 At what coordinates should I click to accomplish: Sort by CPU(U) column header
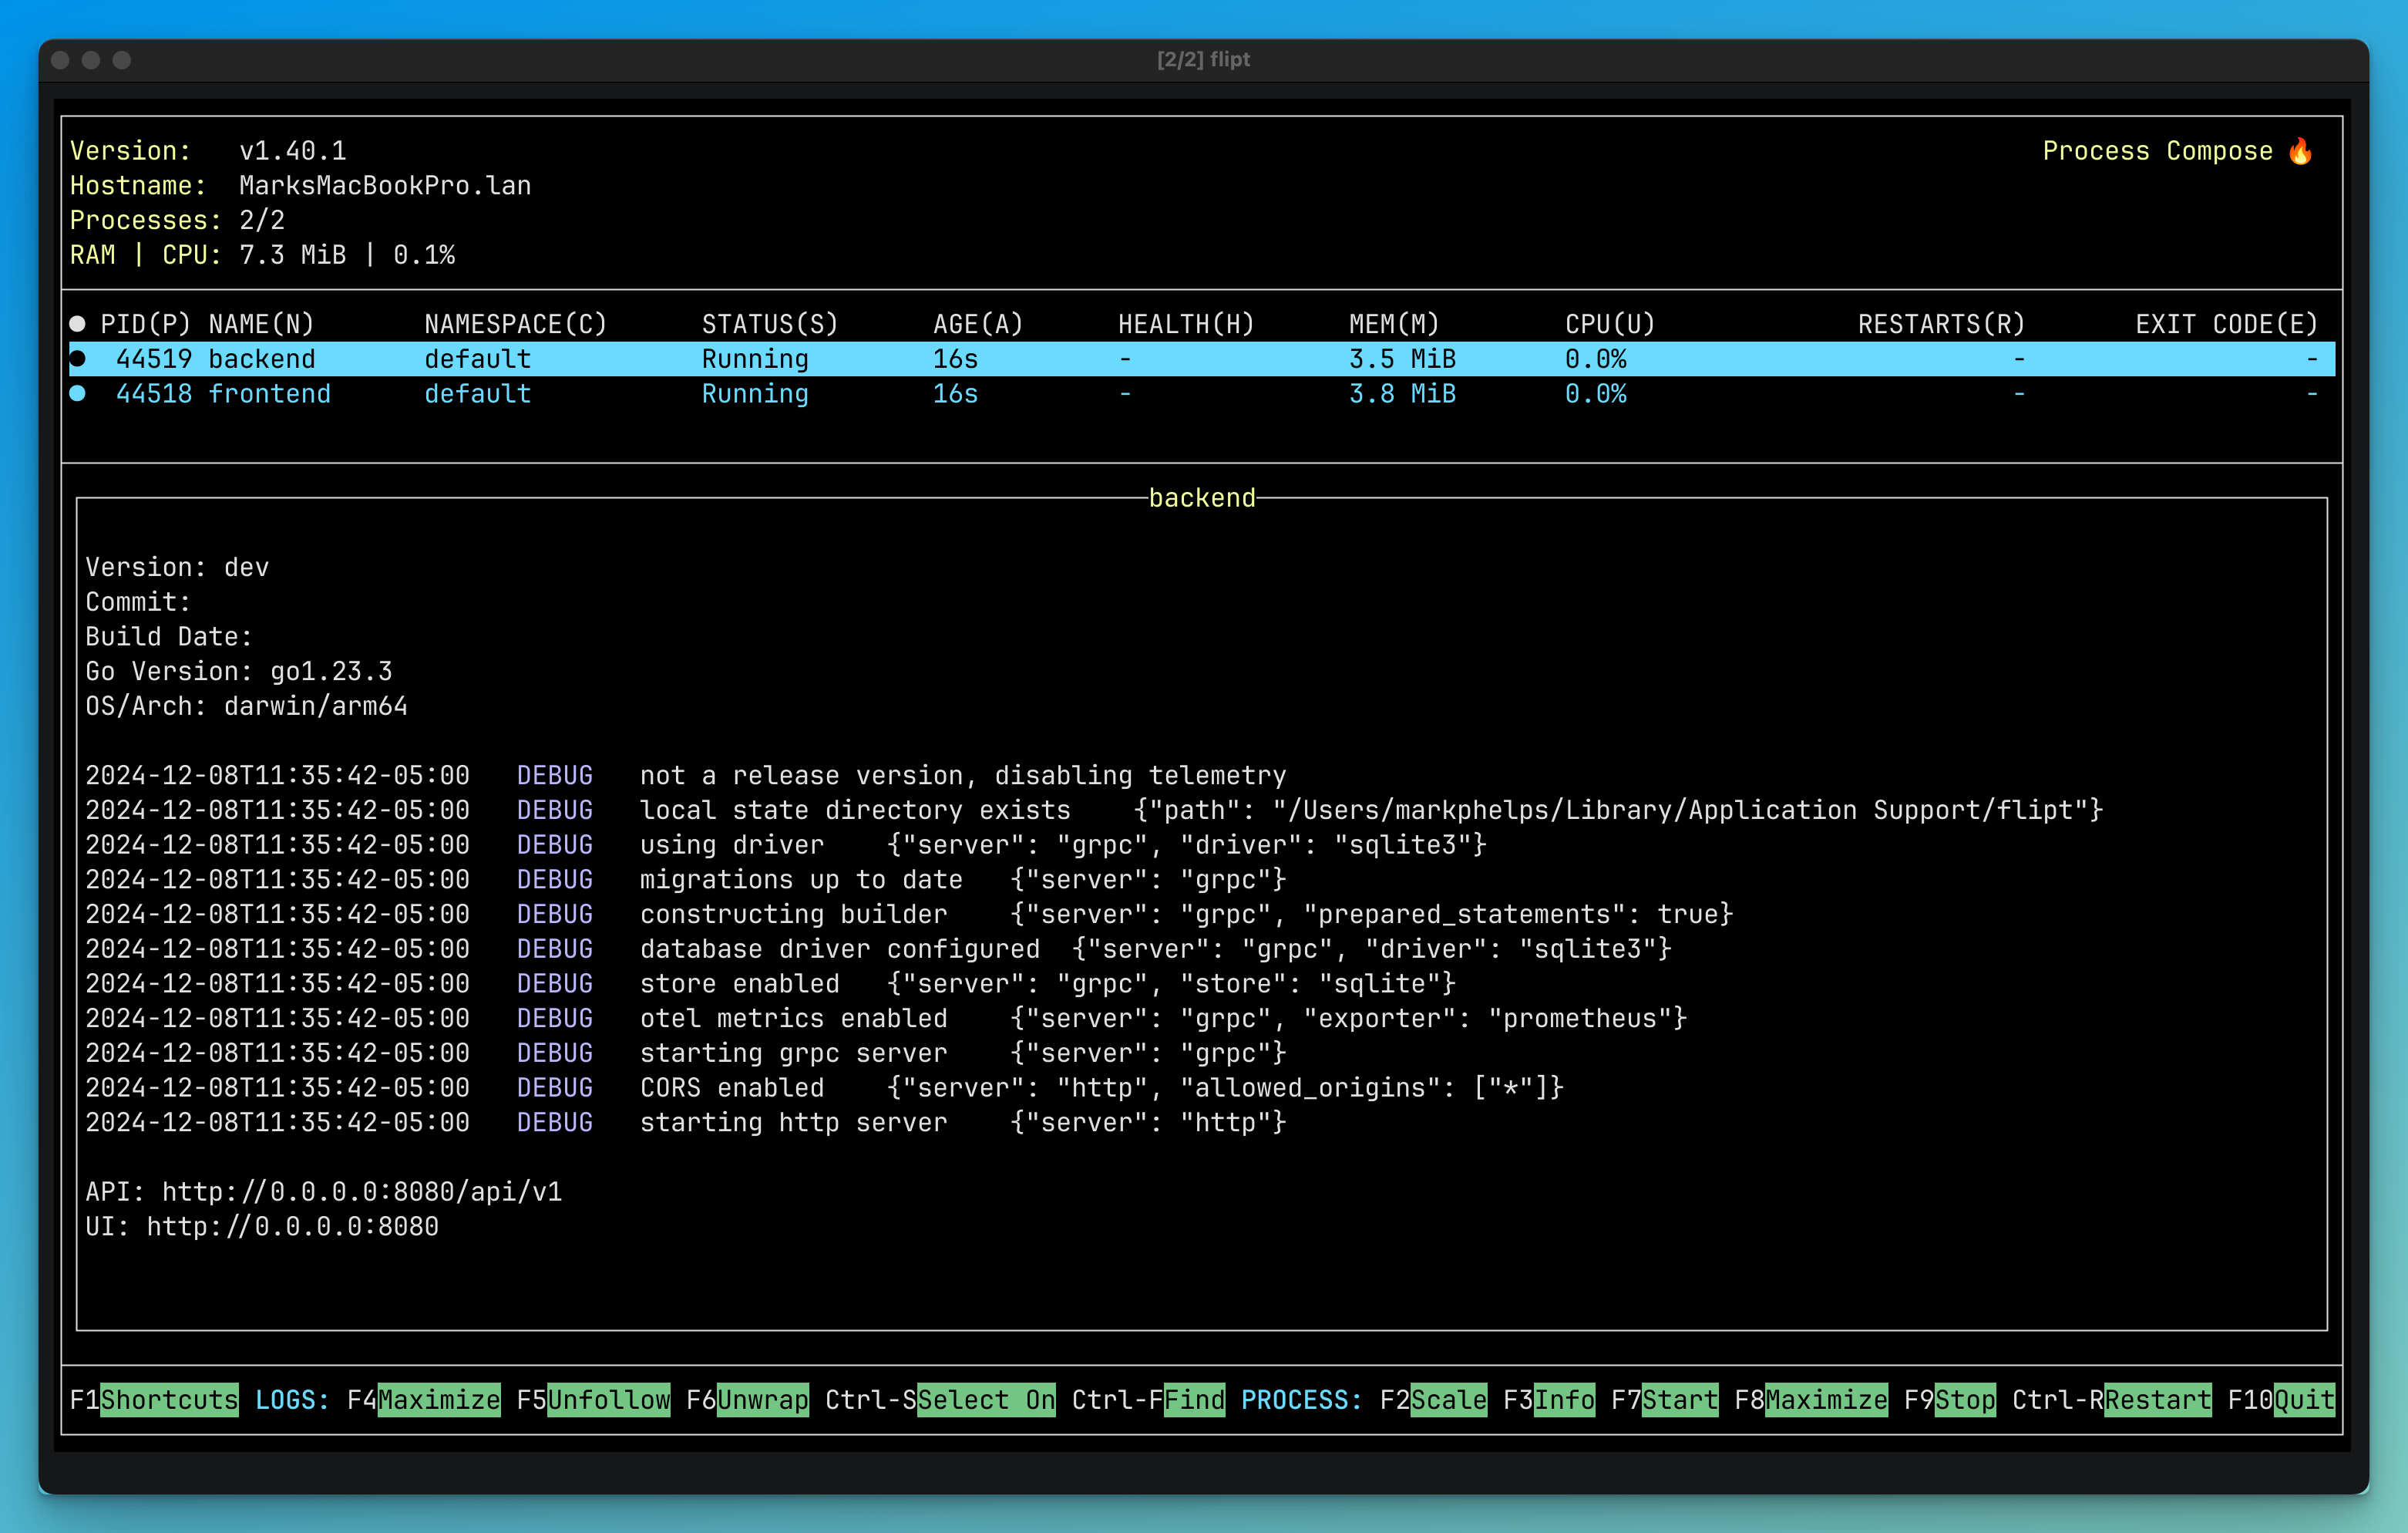click(1610, 323)
